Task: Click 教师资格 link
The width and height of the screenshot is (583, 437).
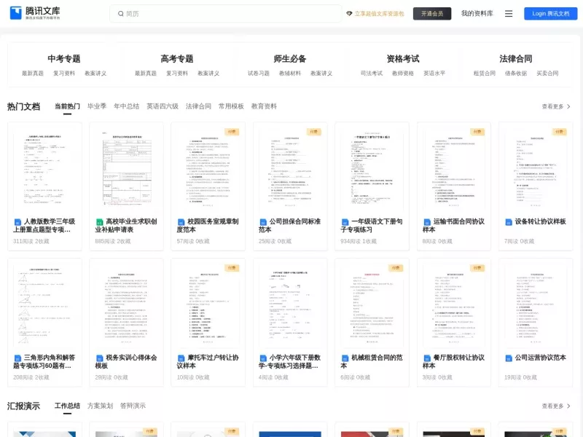Action: [403, 74]
